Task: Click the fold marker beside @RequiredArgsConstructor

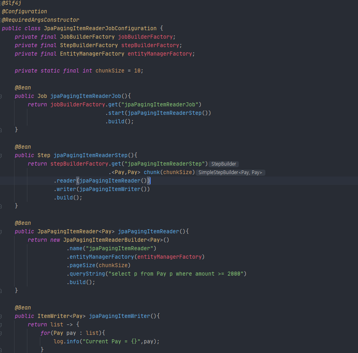Action: click(x=1, y=20)
